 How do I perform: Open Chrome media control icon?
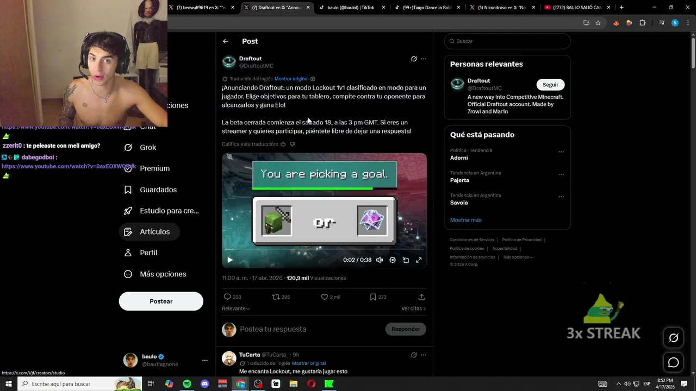(662, 23)
